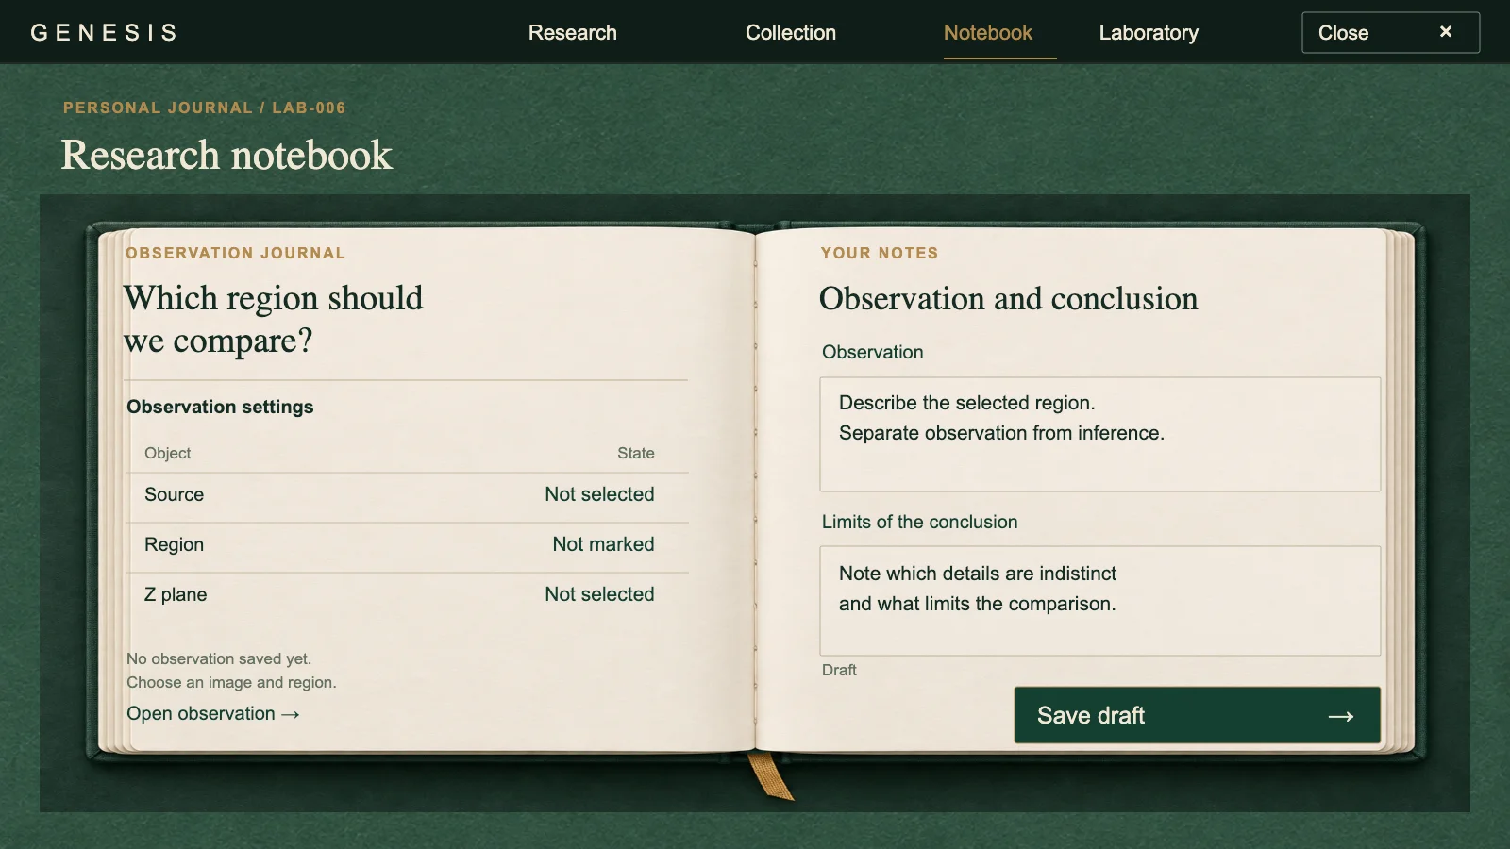Image resolution: width=1510 pixels, height=849 pixels.
Task: Click the Region row label
Action: (x=174, y=544)
